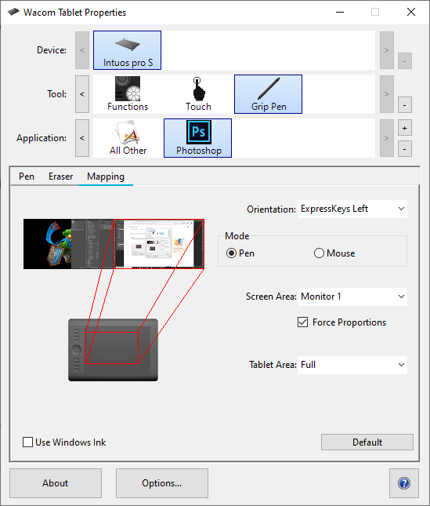
Task: Minimize the Wacom Tablet Properties window
Action: [x=340, y=13]
